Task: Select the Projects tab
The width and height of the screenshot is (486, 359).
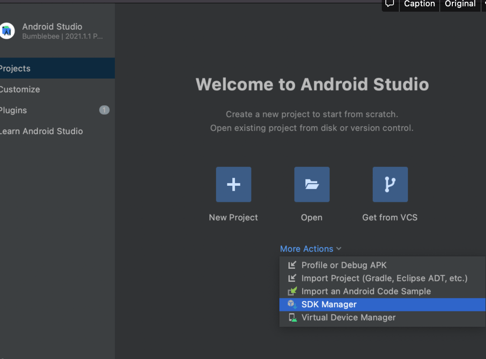Action: [57, 68]
